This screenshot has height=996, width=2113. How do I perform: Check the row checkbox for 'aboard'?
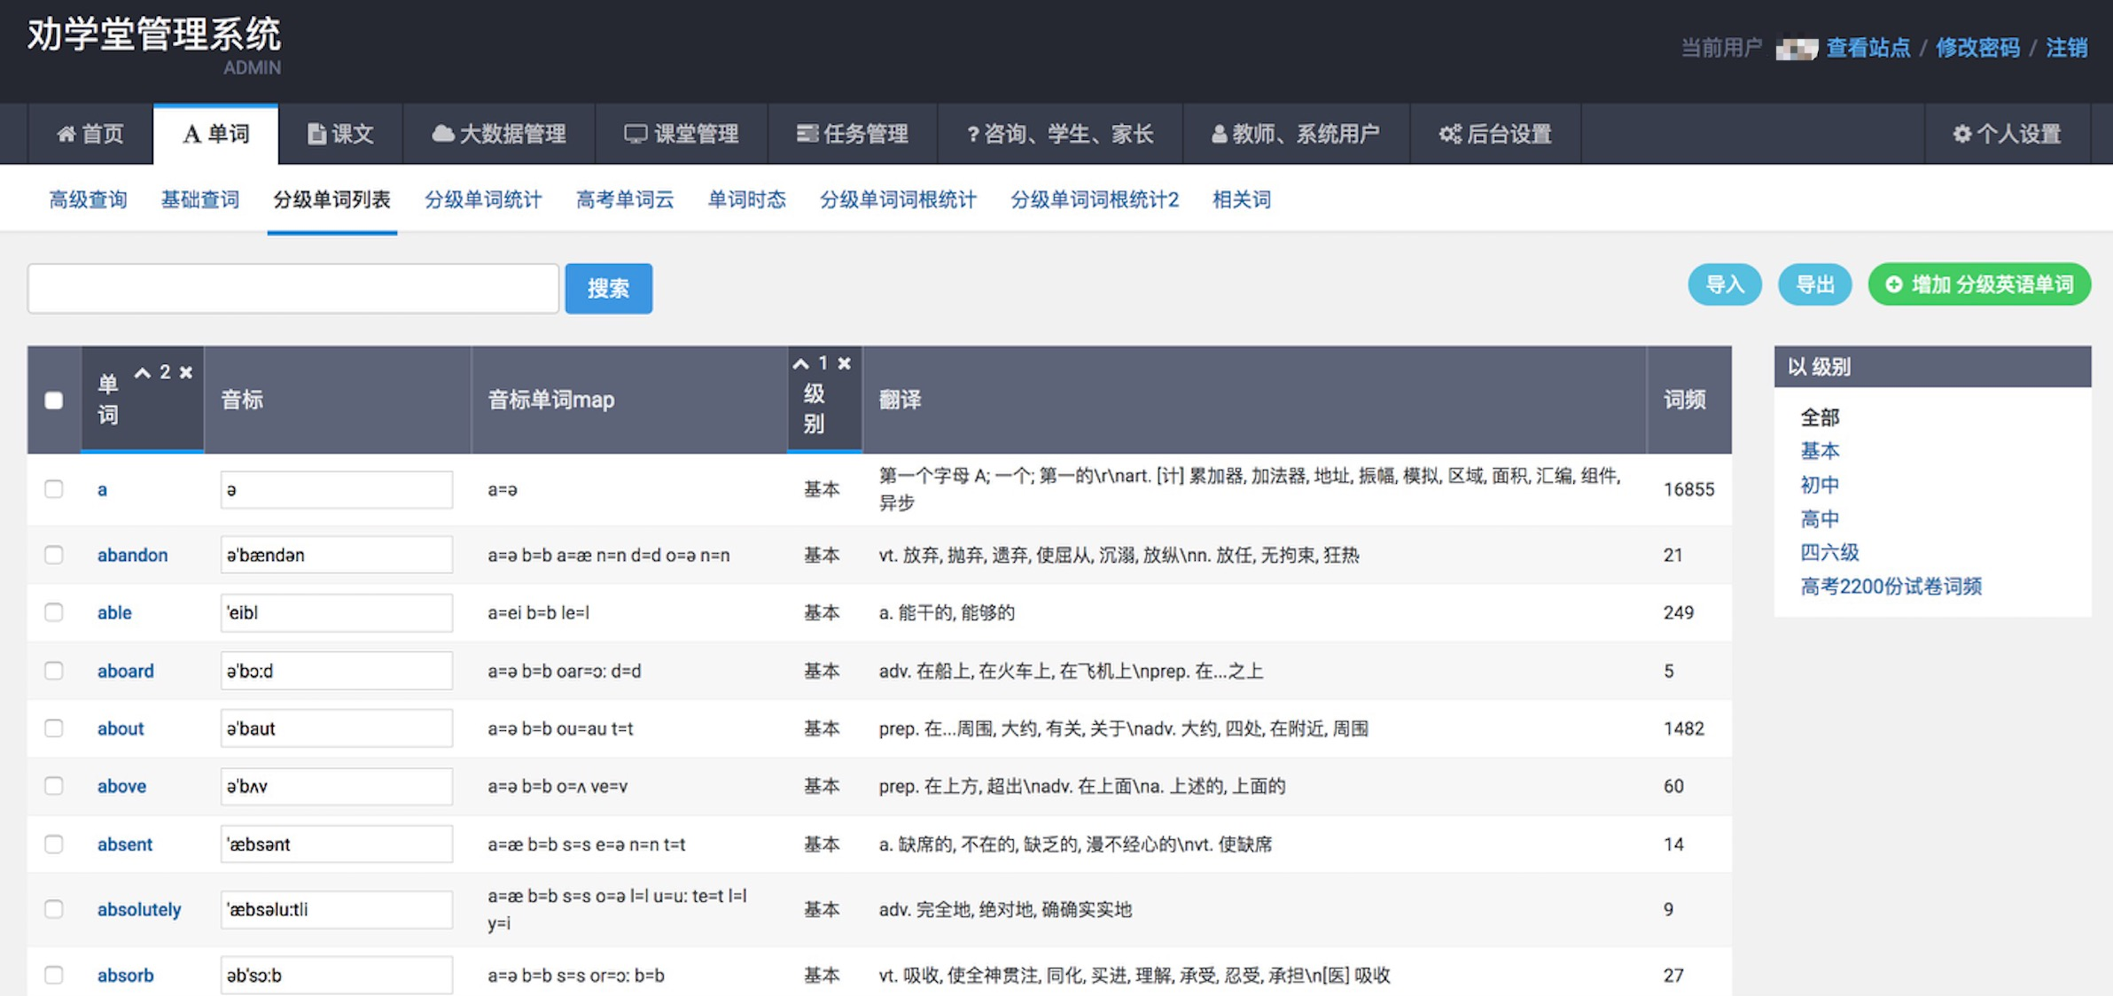pos(54,671)
